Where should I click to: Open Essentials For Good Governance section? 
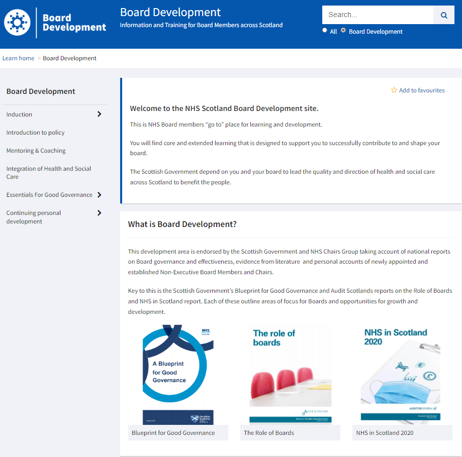pos(49,195)
